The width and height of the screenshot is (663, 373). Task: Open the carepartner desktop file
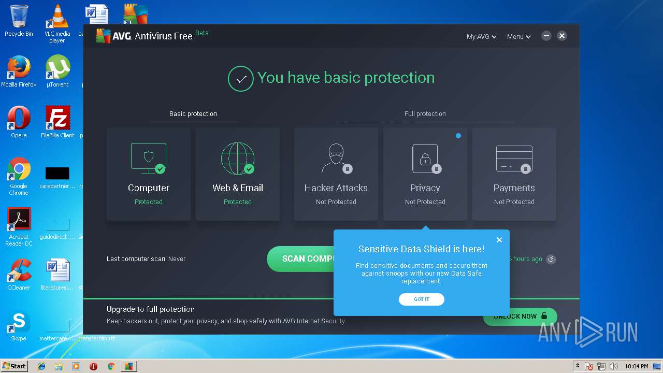(x=57, y=177)
